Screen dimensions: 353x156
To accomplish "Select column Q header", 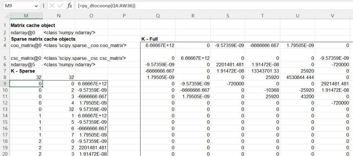I will point(158,16).
